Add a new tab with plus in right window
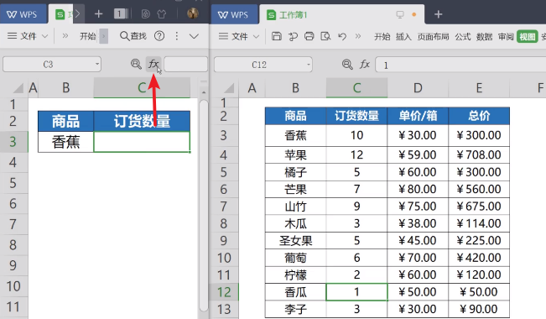Image resolution: width=546 pixels, height=319 pixels. click(439, 14)
